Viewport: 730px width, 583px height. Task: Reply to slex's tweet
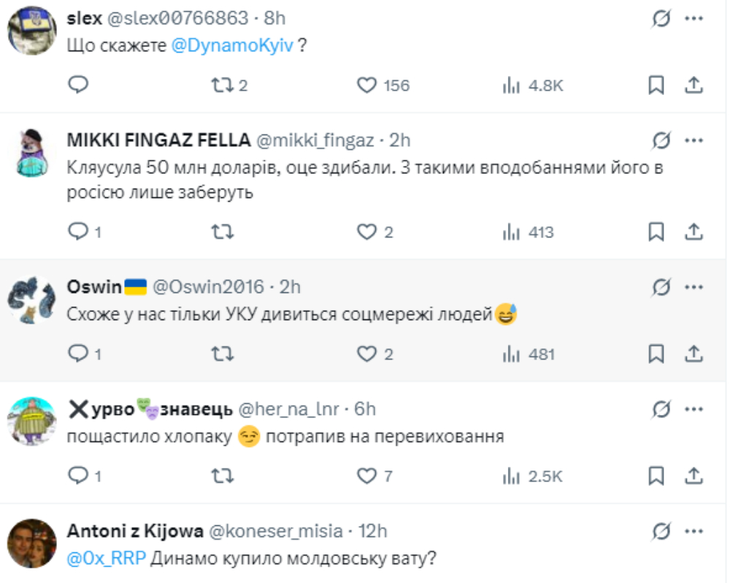78,85
